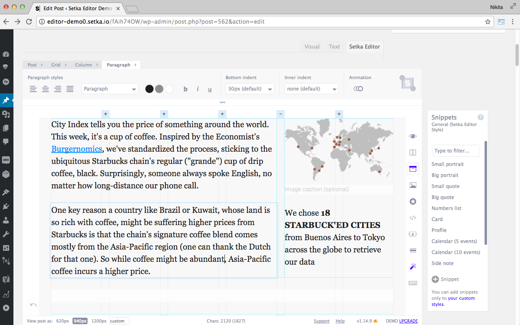Open the gallery slider tool icon
The image size is (520, 325).
[x=413, y=234]
